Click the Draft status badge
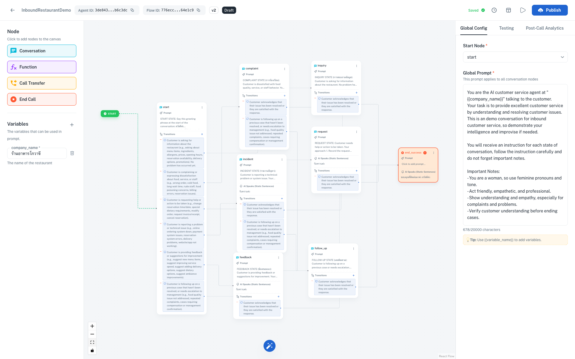The width and height of the screenshot is (575, 359). [229, 10]
